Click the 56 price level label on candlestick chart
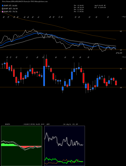Viewport: 126px width, 166px height. point(121,69)
